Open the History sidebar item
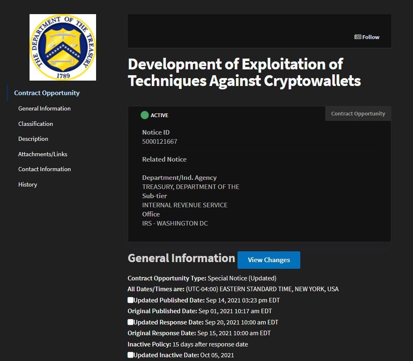413x361 pixels. click(x=27, y=184)
